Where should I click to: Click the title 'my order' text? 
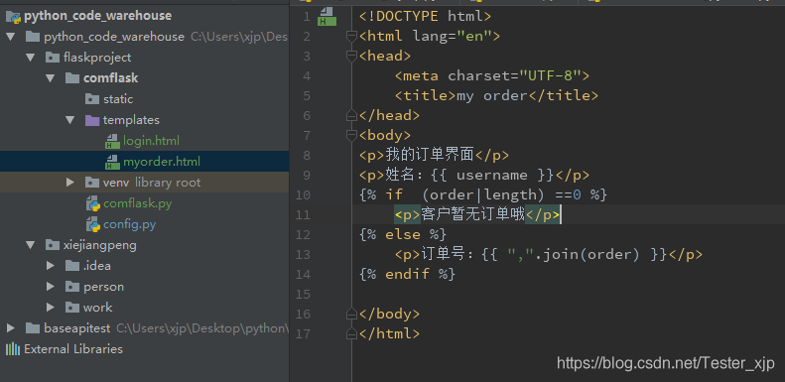pos(491,95)
